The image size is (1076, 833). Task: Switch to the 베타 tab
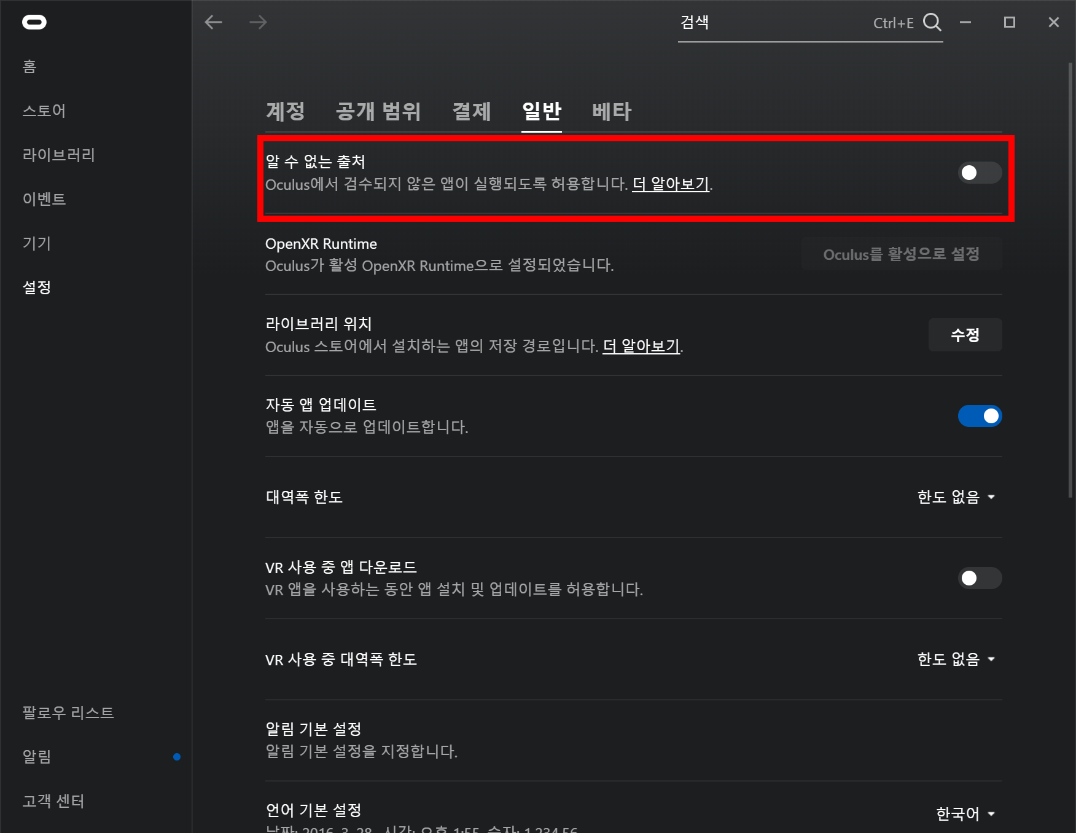click(612, 111)
